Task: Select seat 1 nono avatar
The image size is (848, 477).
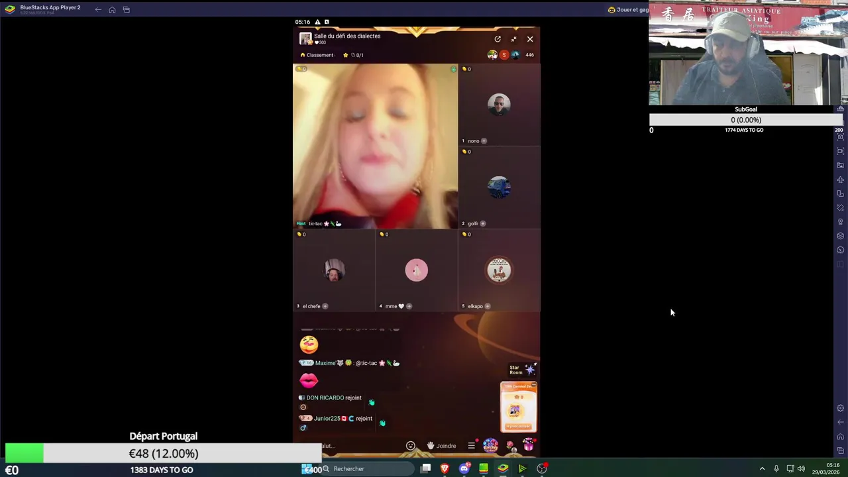Action: click(x=499, y=104)
